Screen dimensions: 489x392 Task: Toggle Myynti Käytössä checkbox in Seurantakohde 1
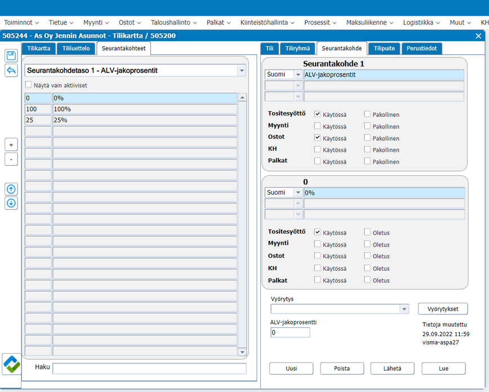[318, 126]
